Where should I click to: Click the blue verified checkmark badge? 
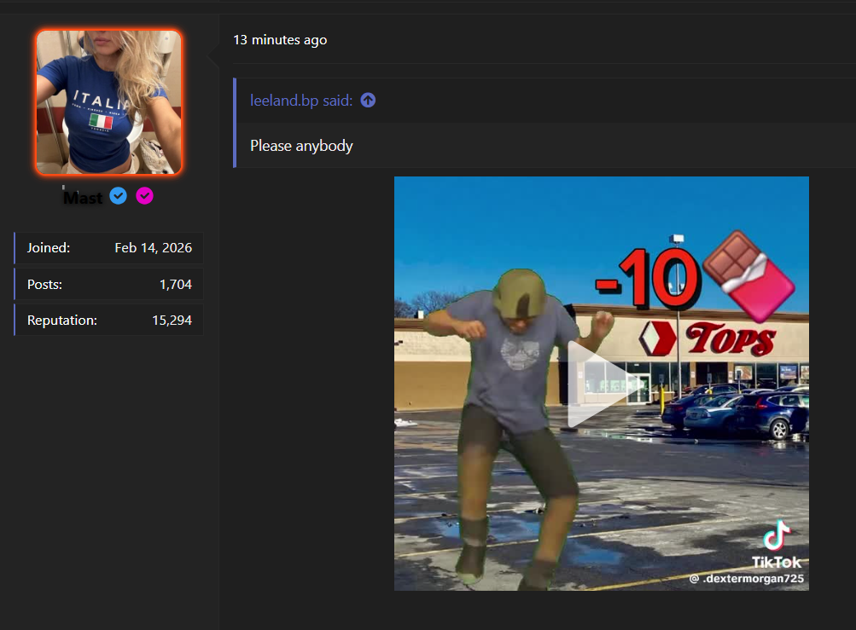[x=118, y=196]
